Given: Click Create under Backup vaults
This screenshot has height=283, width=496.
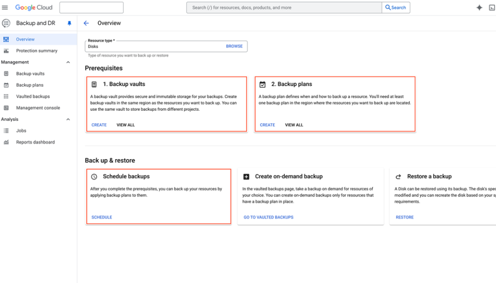Looking at the screenshot, I should coord(99,125).
